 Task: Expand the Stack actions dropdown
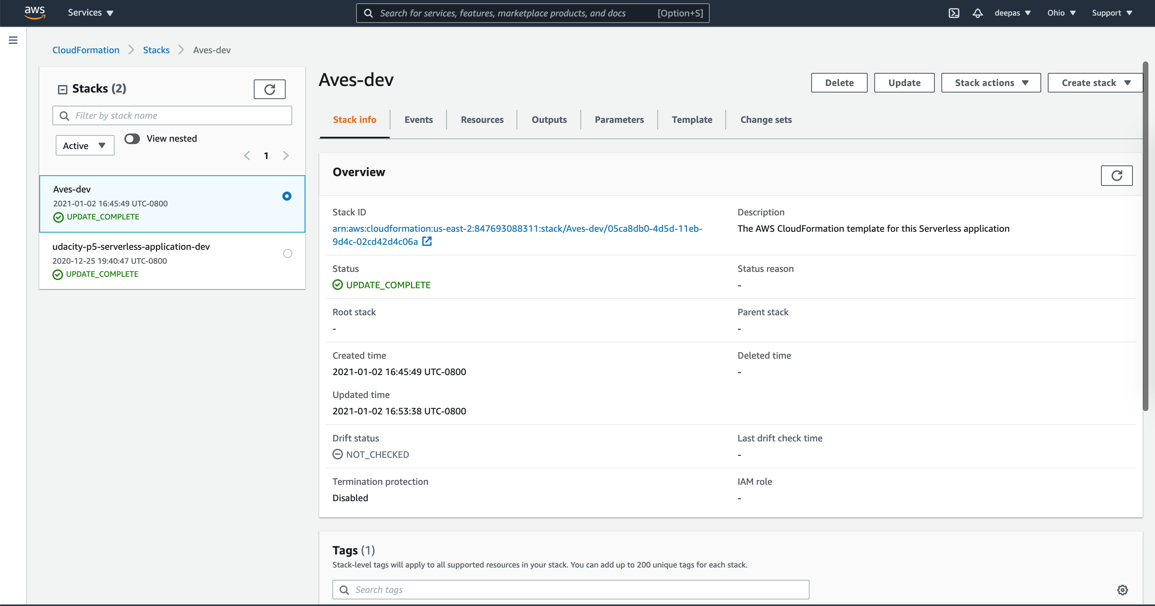pos(991,83)
